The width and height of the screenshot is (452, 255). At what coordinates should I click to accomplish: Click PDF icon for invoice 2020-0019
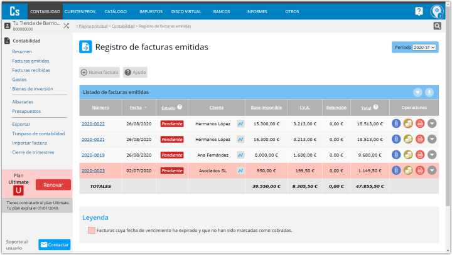click(420, 155)
